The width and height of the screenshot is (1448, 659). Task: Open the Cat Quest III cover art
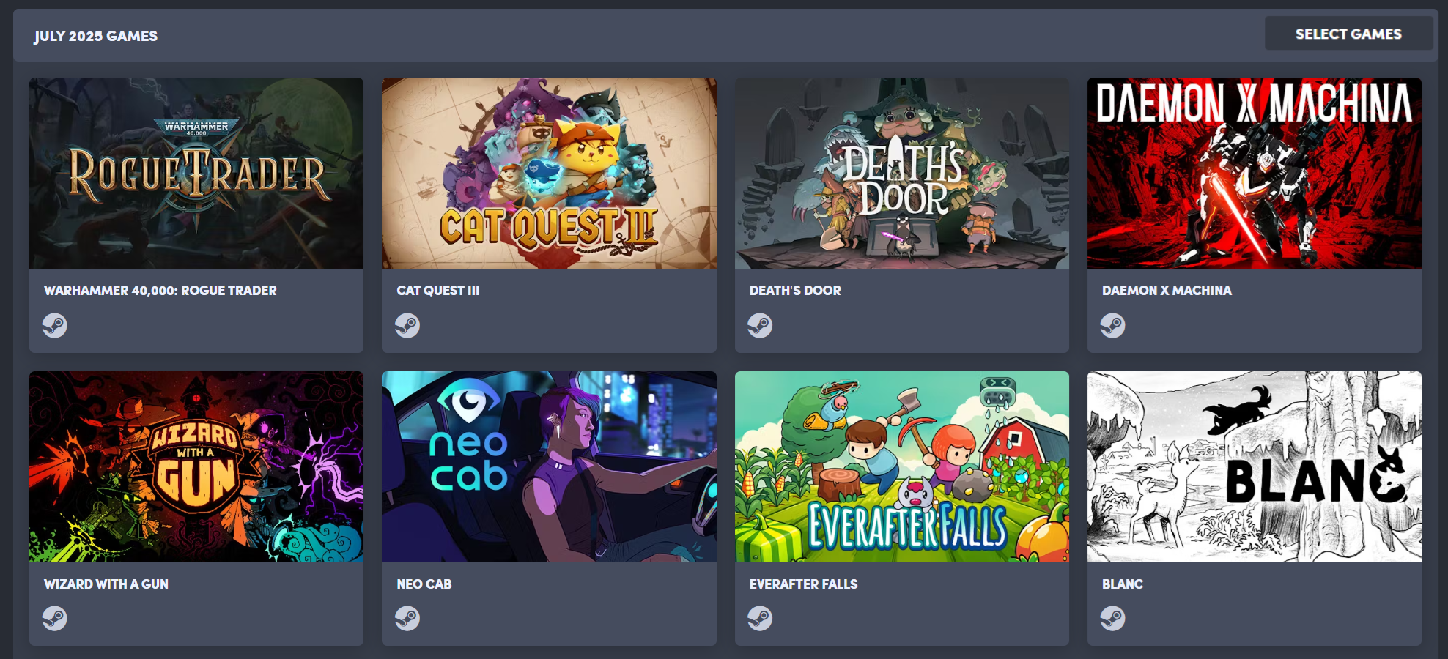(x=549, y=173)
